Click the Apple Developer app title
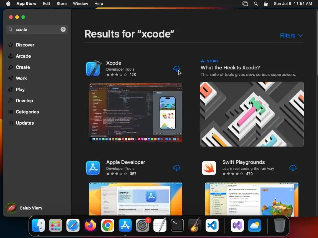 coord(126,162)
